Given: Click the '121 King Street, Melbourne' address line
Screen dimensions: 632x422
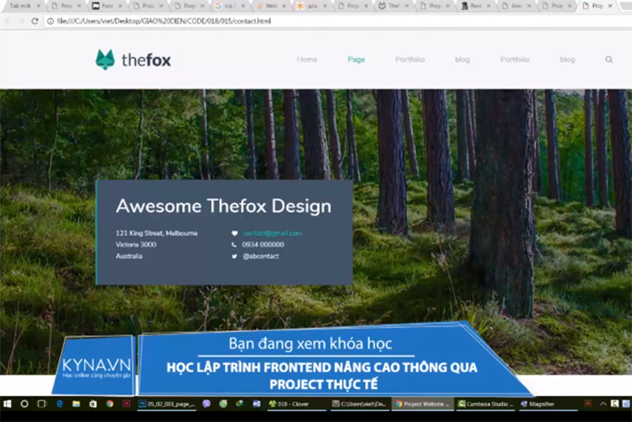Looking at the screenshot, I should (x=156, y=233).
